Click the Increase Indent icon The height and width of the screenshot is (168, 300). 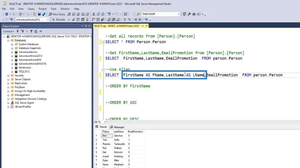140,19
